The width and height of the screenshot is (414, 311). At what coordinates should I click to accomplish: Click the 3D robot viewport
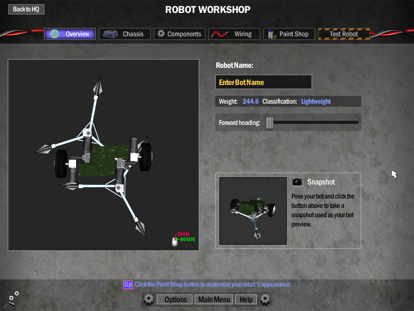click(103, 155)
